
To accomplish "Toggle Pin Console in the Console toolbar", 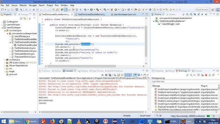I will (x=135, y=75).
